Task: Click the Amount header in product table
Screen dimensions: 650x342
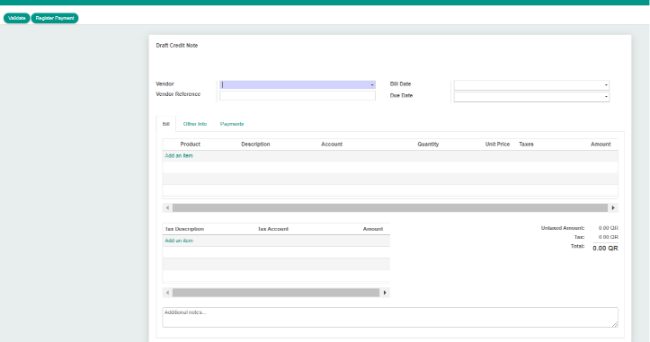Action: pos(601,145)
